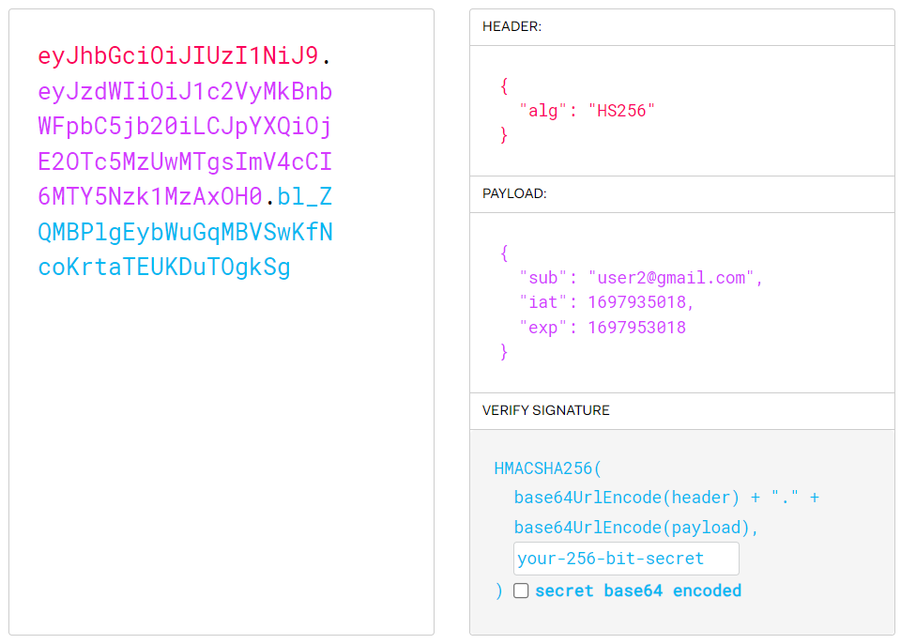Viewport: 901px width, 644px height.
Task: Click the red encoded header token segment
Action: [x=178, y=55]
